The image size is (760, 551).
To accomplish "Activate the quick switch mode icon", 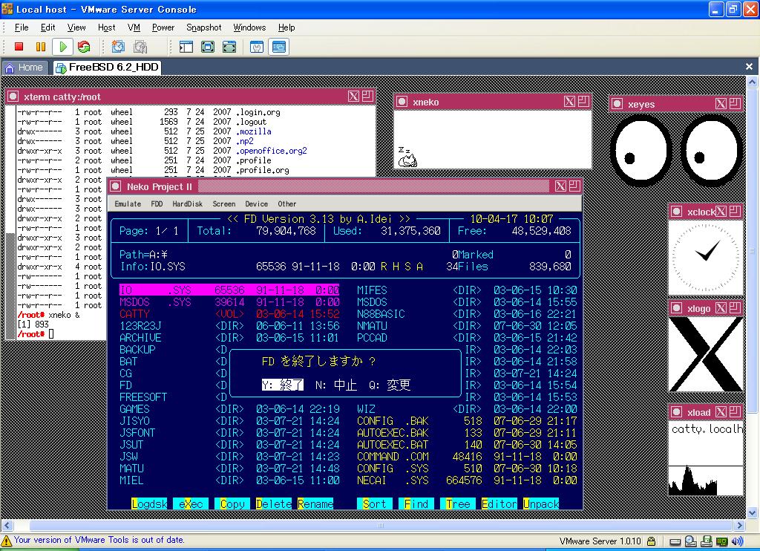I will 229,47.
